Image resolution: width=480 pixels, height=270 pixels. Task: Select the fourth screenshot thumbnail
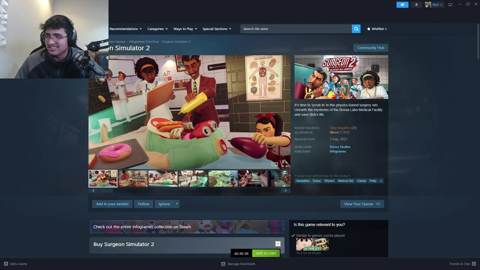pos(193,178)
